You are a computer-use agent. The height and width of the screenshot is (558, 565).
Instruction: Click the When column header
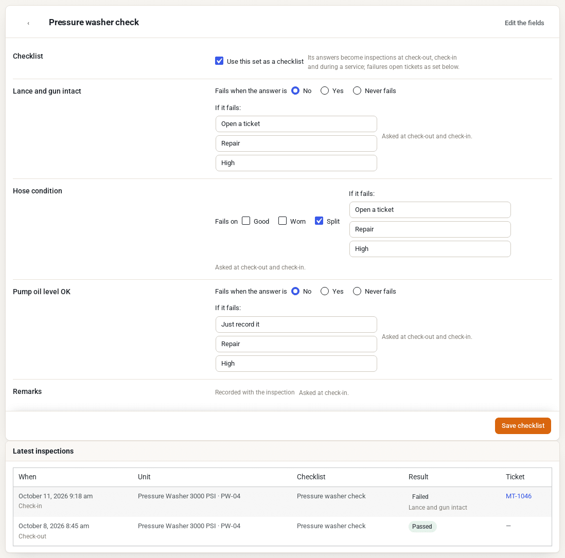[x=27, y=477]
